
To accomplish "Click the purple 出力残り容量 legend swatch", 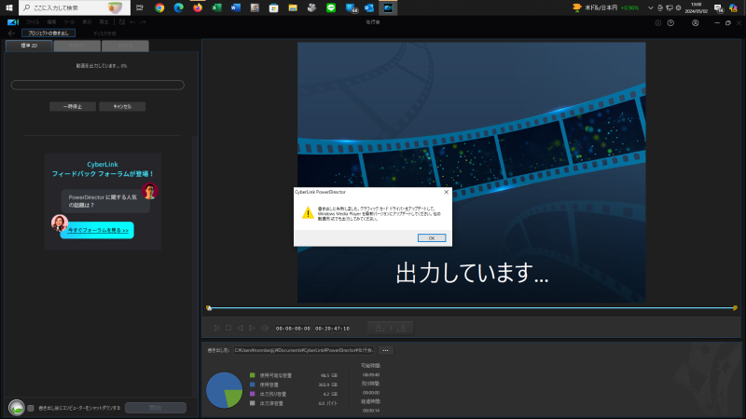I will coord(252,394).
